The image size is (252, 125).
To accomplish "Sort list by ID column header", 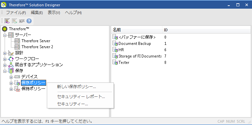I will pyautogui.click(x=166, y=30).
